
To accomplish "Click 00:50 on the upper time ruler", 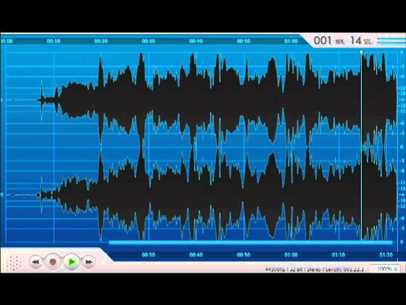I will [244, 41].
